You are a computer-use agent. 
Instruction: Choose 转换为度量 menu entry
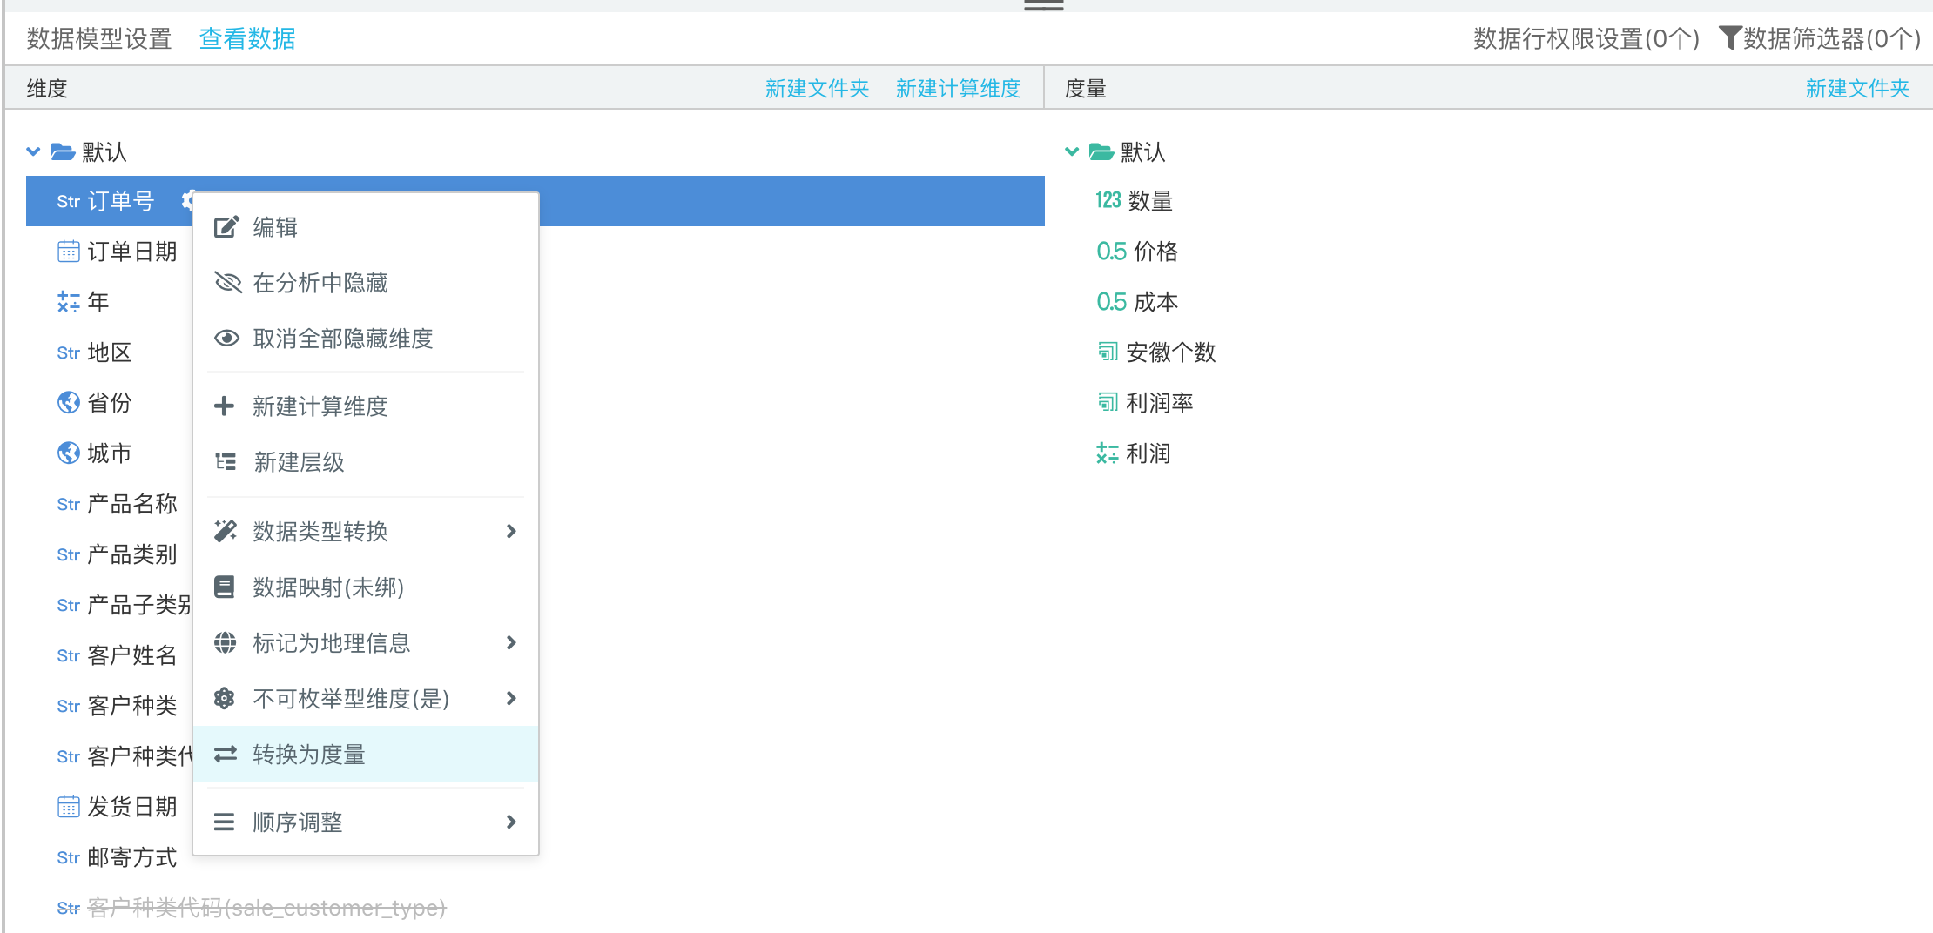366,755
